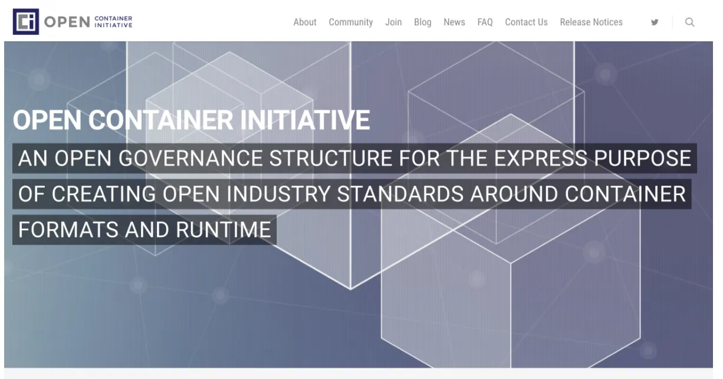Open the About menu item
This screenshot has width=723, height=379.
point(305,22)
